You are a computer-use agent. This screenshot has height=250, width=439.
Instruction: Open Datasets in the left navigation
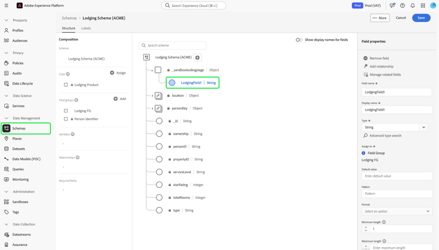(19, 149)
